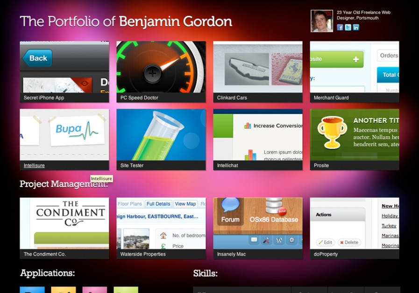
Task: Open the Twitter social icon
Action: (x=348, y=27)
